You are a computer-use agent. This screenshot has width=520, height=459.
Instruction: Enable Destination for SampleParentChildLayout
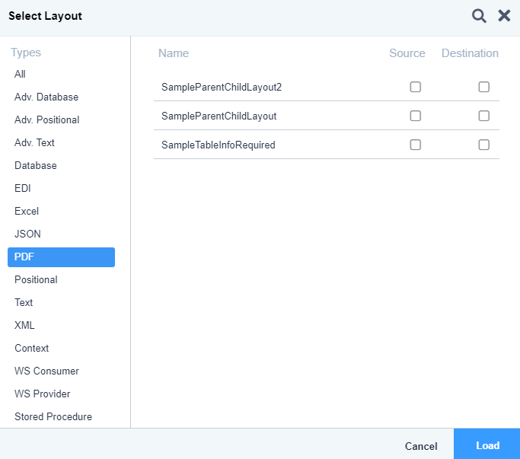(483, 116)
